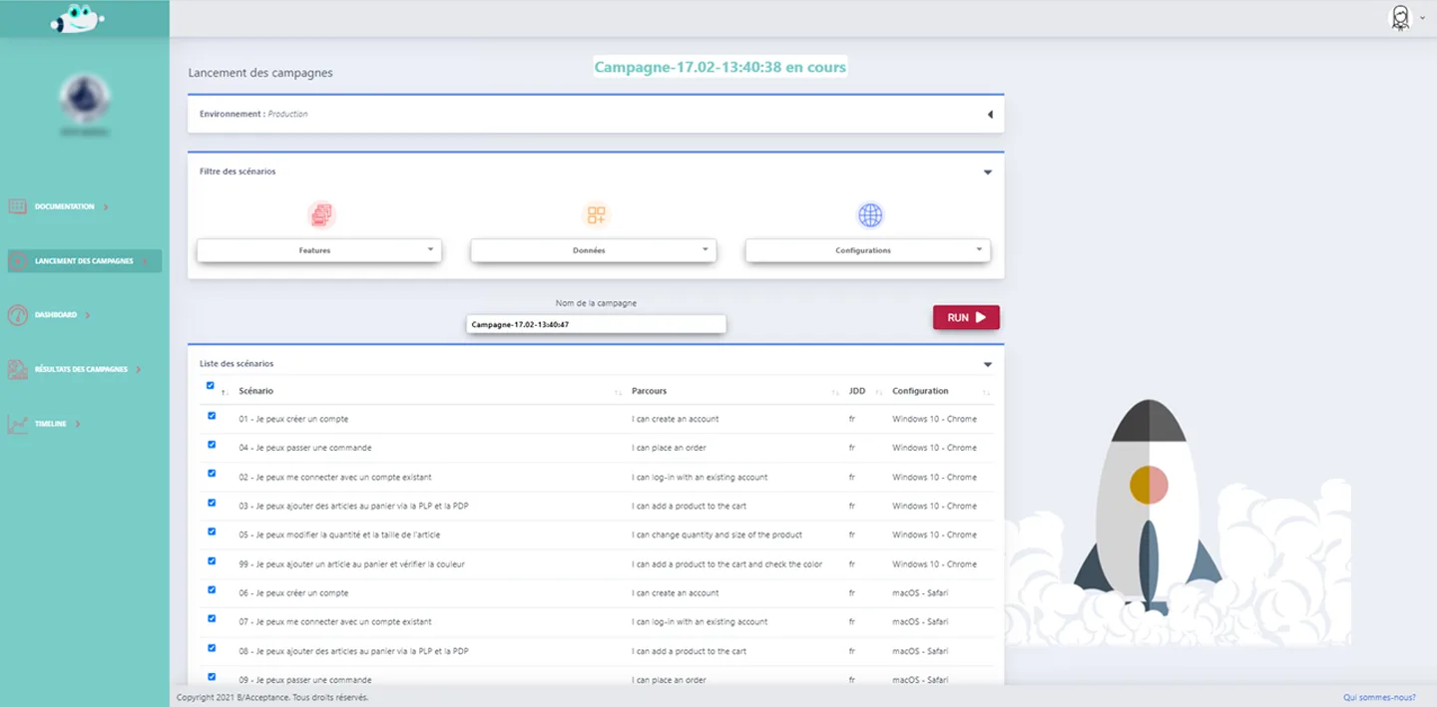Viewport: 1437px width, 707px height.
Task: Click I can place an order in scenario 04 row
Action: tap(670, 448)
